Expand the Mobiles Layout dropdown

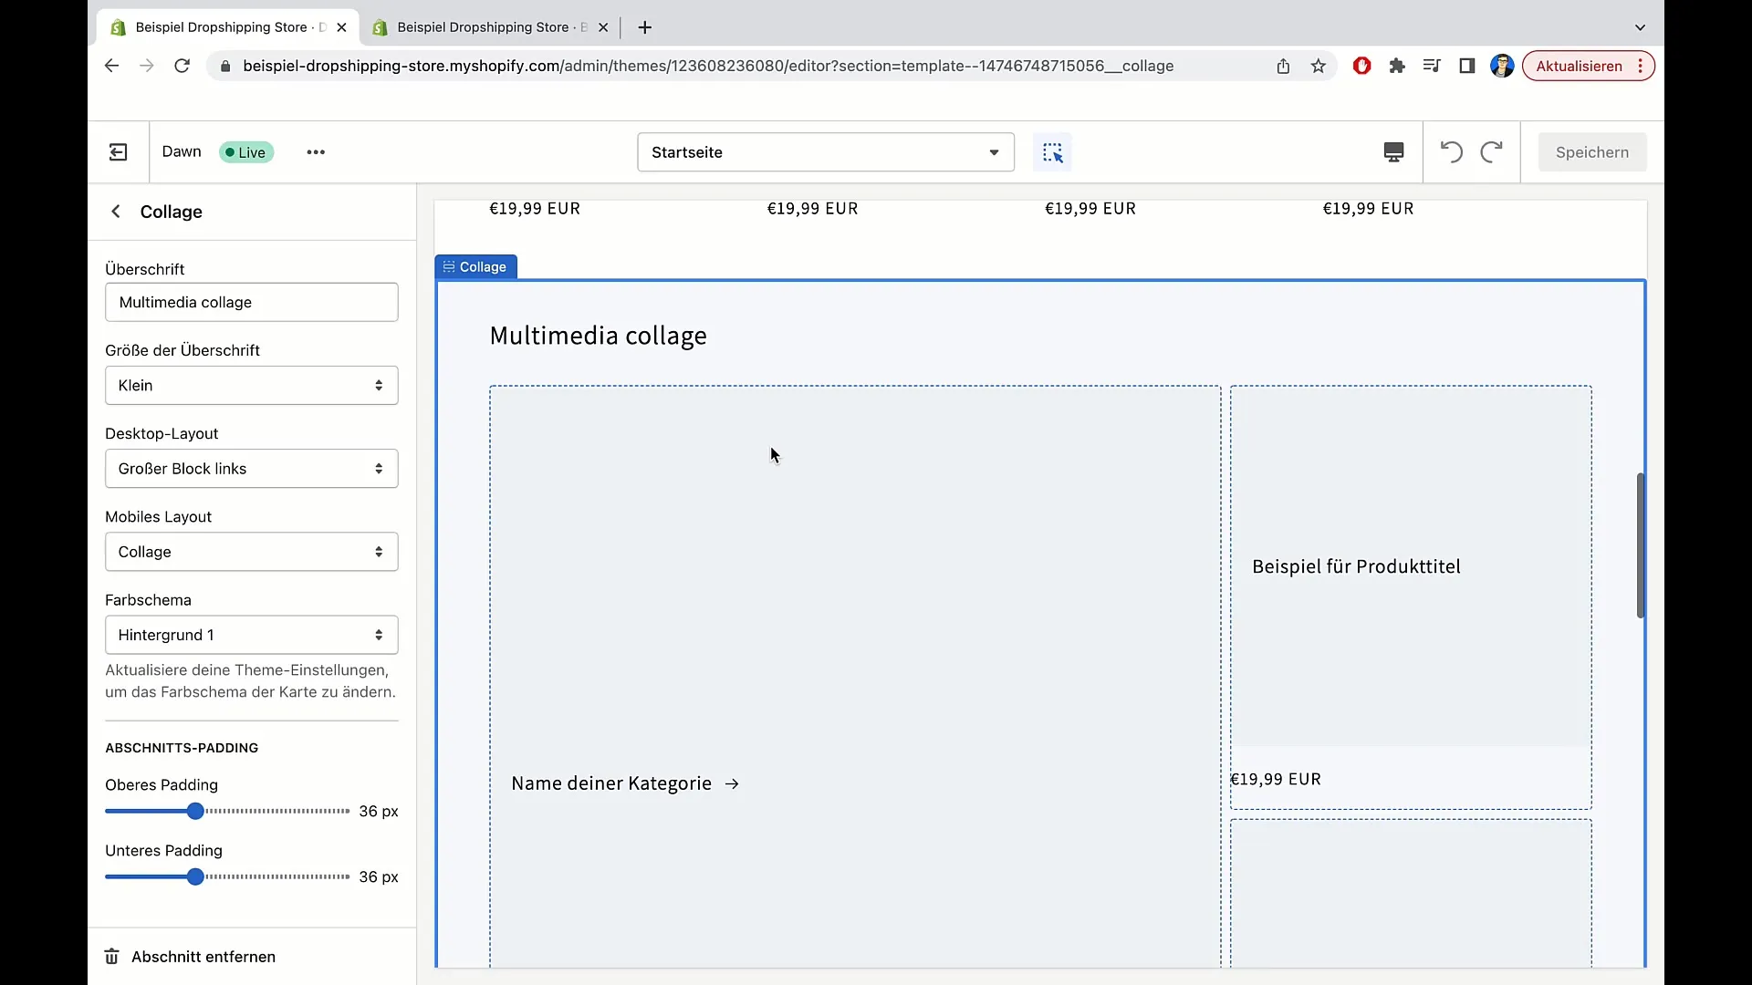pos(250,551)
